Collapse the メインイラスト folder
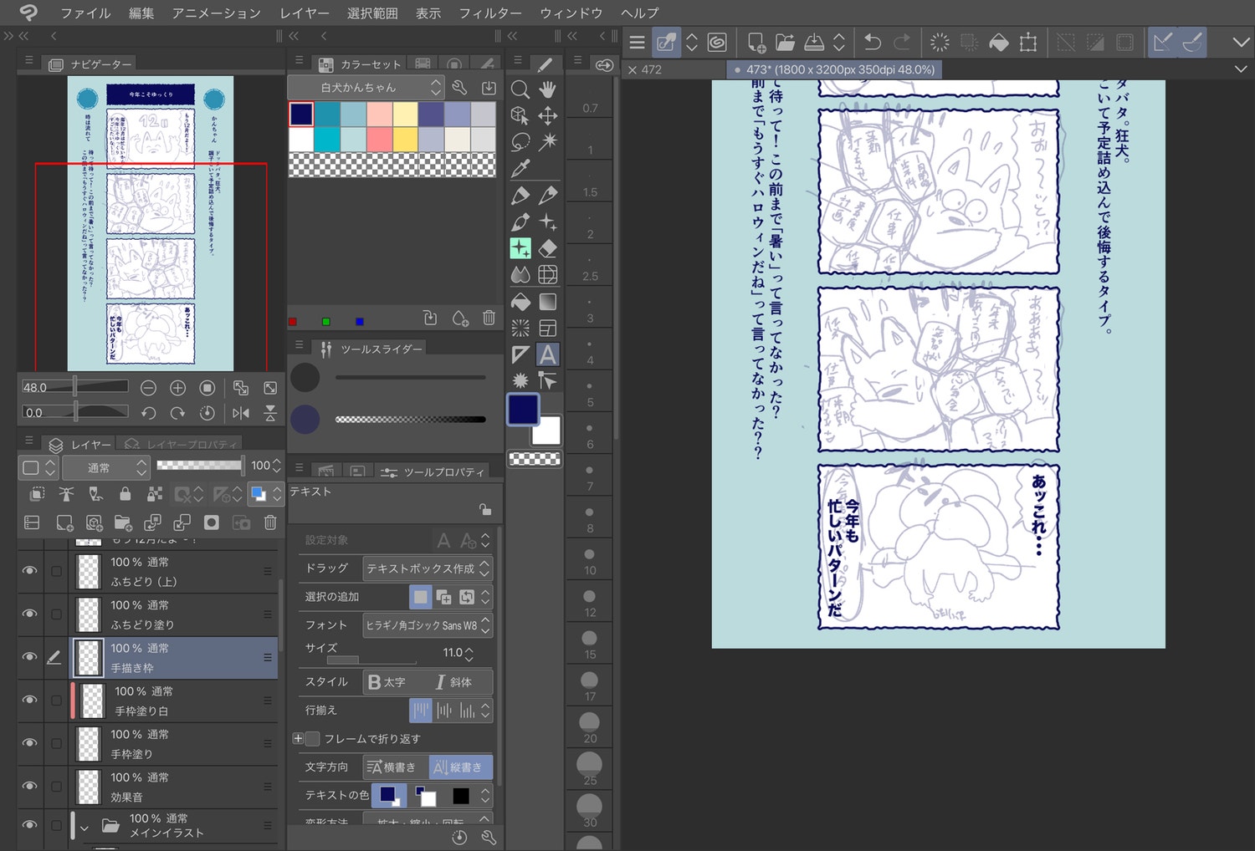The height and width of the screenshot is (851, 1255). (x=84, y=828)
